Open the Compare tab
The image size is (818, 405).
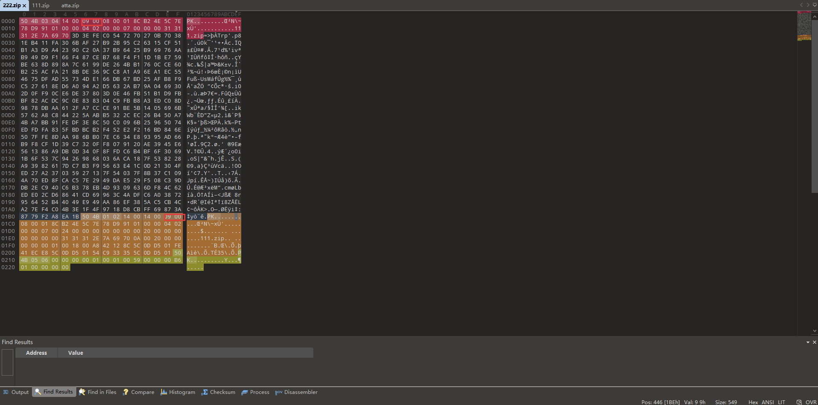[x=139, y=392]
